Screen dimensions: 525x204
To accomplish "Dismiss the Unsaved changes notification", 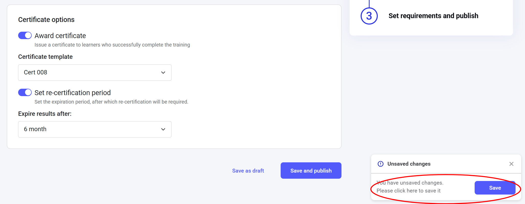I will [x=511, y=164].
